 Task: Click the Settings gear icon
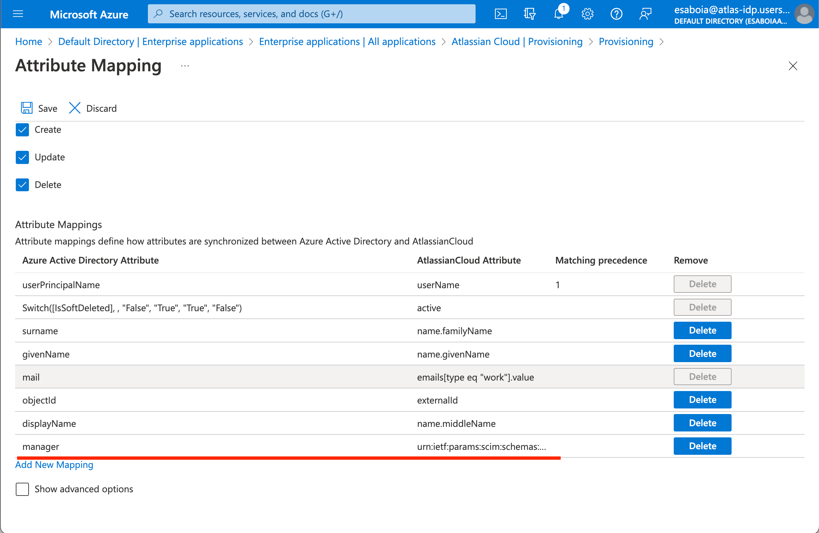point(587,13)
